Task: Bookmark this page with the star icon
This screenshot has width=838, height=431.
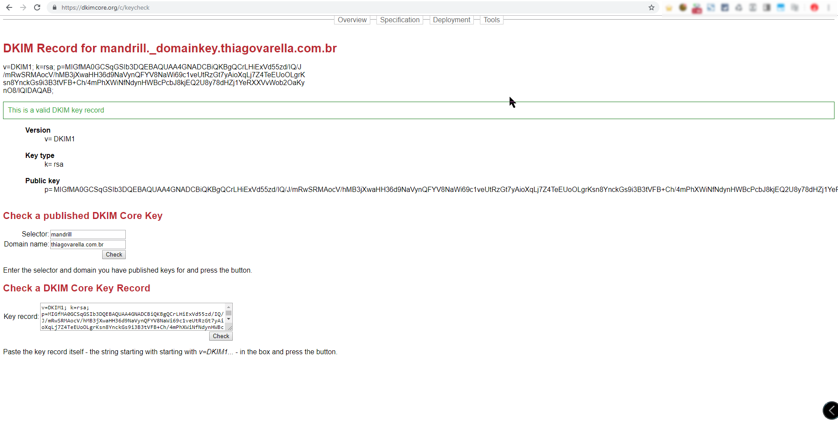Action: 652,7
